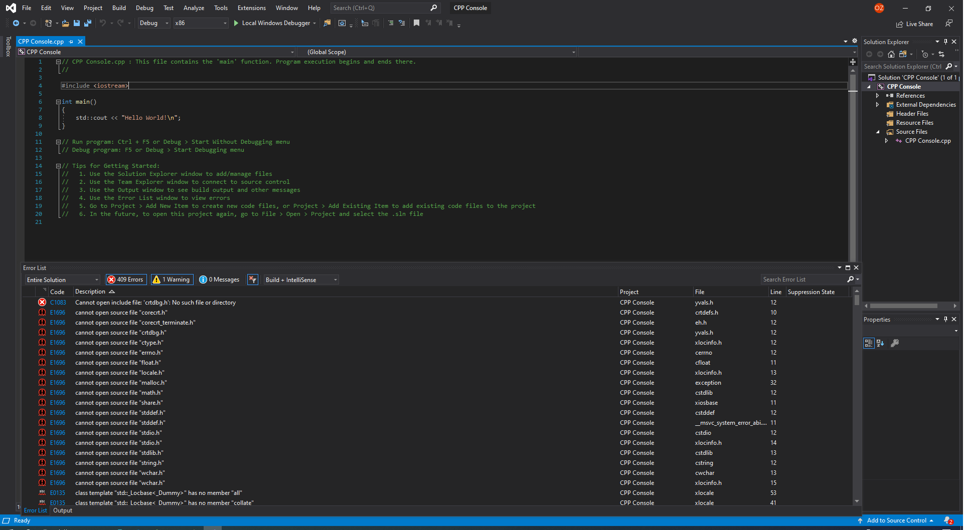Screen dimensions: 967x530
Task: Click the Undo toolbar icon
Action: [103, 23]
